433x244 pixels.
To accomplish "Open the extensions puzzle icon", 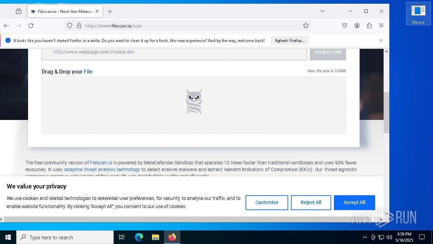I will (x=369, y=25).
